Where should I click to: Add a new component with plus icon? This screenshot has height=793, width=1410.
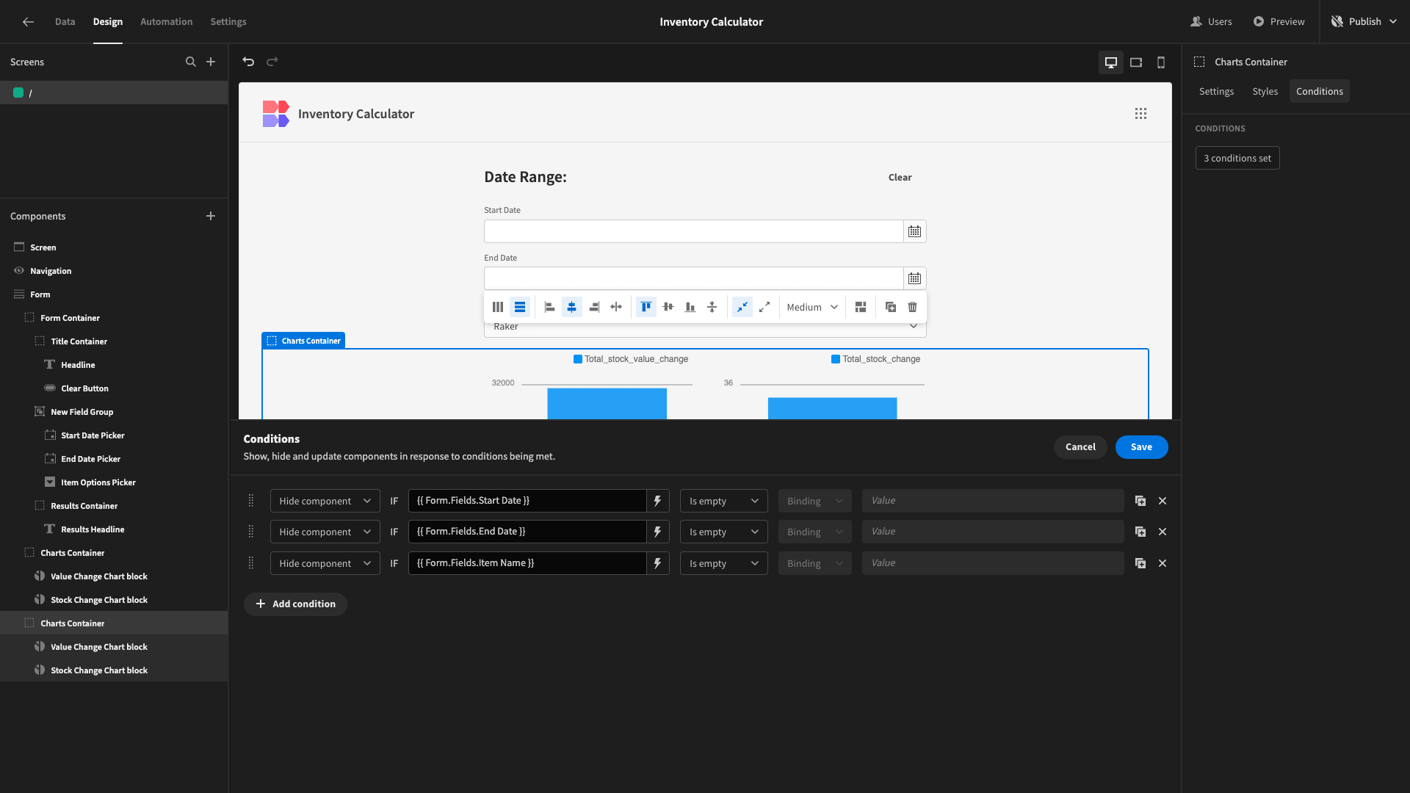(211, 216)
